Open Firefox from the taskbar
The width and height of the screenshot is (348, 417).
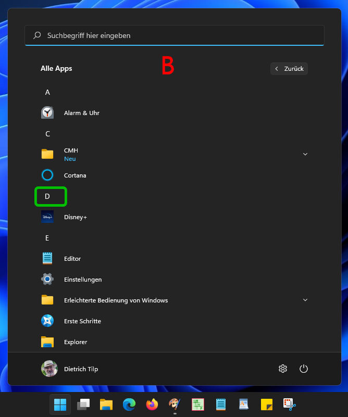tap(152, 405)
